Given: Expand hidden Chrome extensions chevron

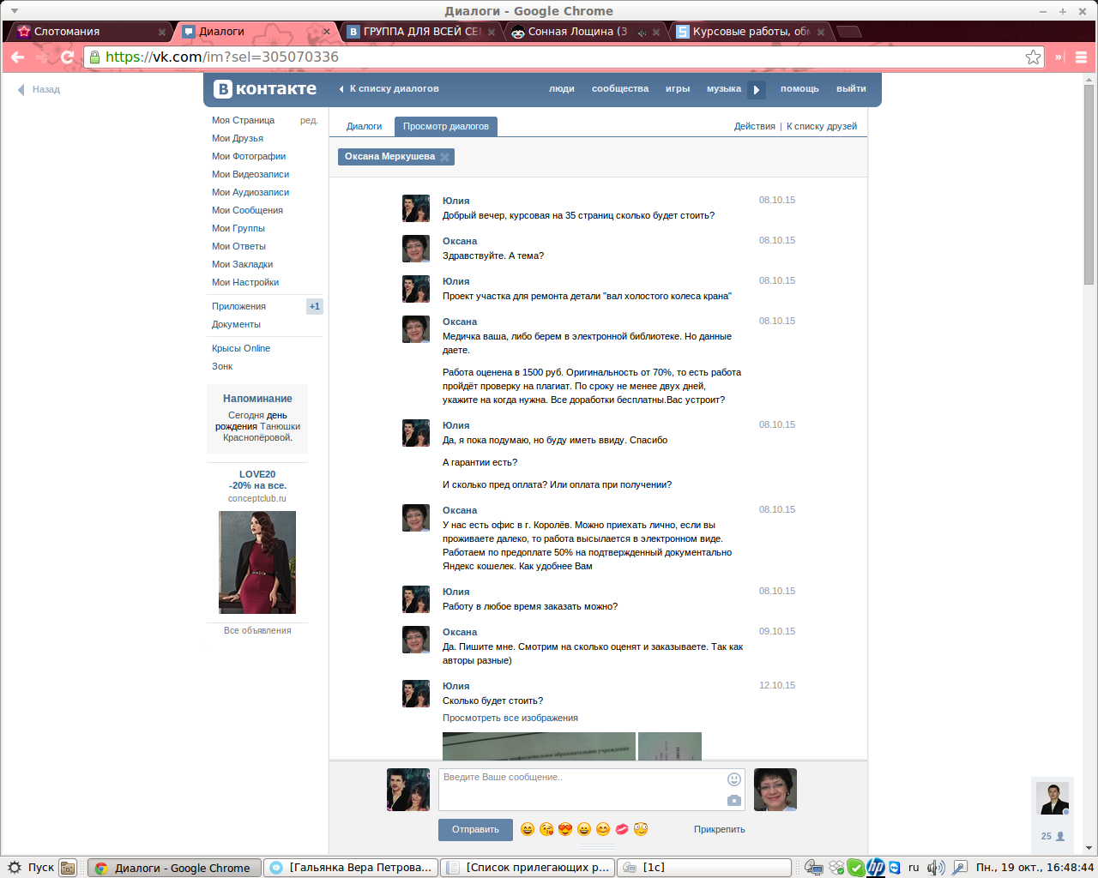Looking at the screenshot, I should [1059, 57].
